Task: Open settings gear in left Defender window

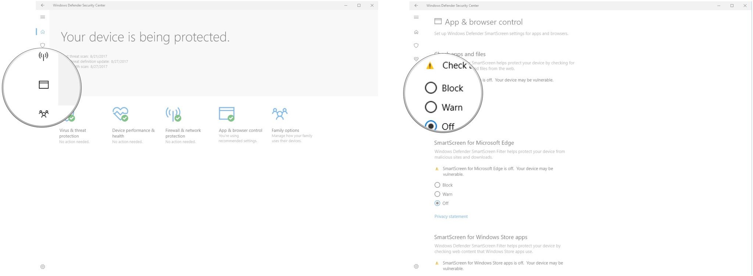Action: [43, 267]
